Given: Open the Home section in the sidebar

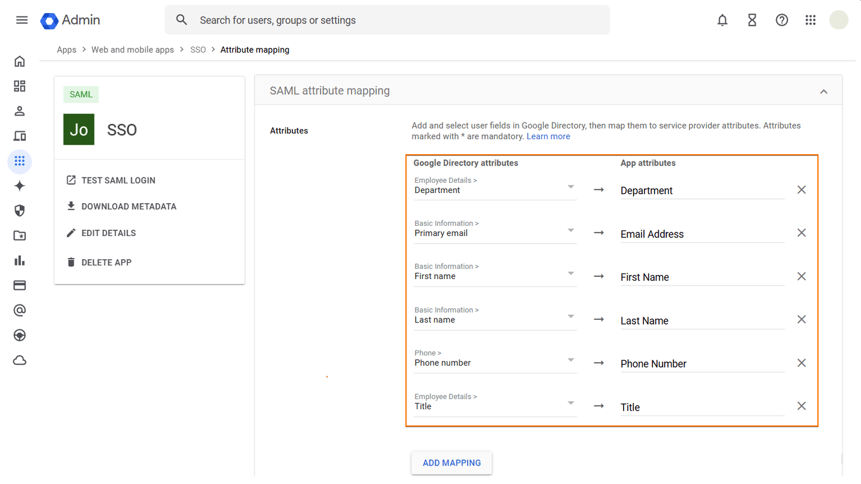Looking at the screenshot, I should [19, 61].
